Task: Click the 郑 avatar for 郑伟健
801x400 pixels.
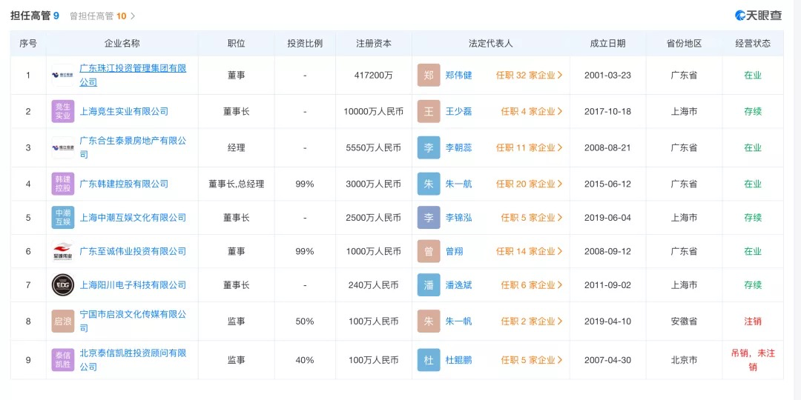Action: click(429, 76)
